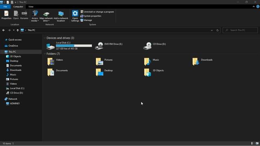Select the Music folder icon

pos(147,62)
